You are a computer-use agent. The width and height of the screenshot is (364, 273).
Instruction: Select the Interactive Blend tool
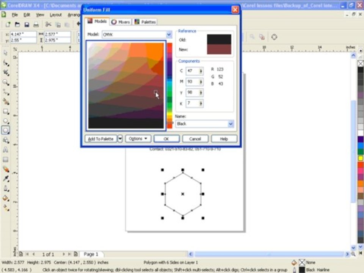click(6, 169)
